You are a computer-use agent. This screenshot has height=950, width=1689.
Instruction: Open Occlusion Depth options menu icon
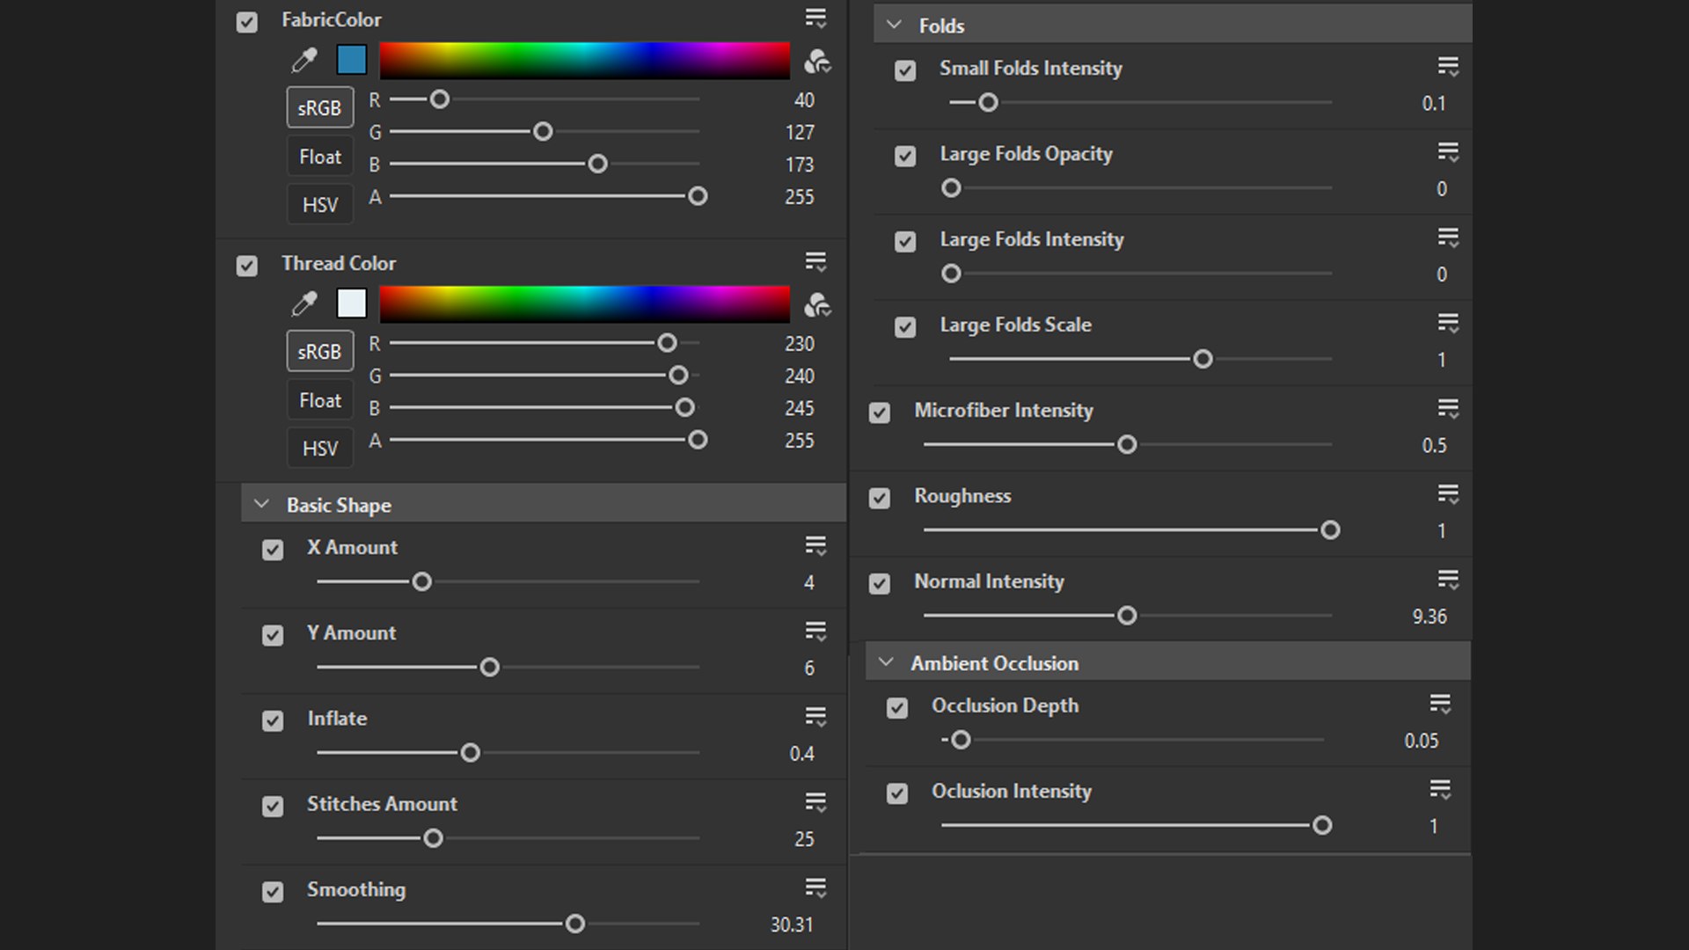(x=1440, y=704)
